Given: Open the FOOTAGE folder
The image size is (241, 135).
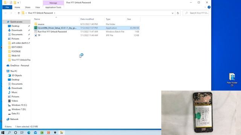Looking at the screenshot, I should [x=16, y=51].
